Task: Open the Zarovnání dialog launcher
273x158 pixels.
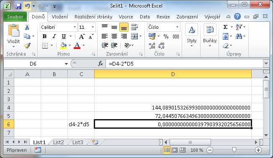Action: 141,54
